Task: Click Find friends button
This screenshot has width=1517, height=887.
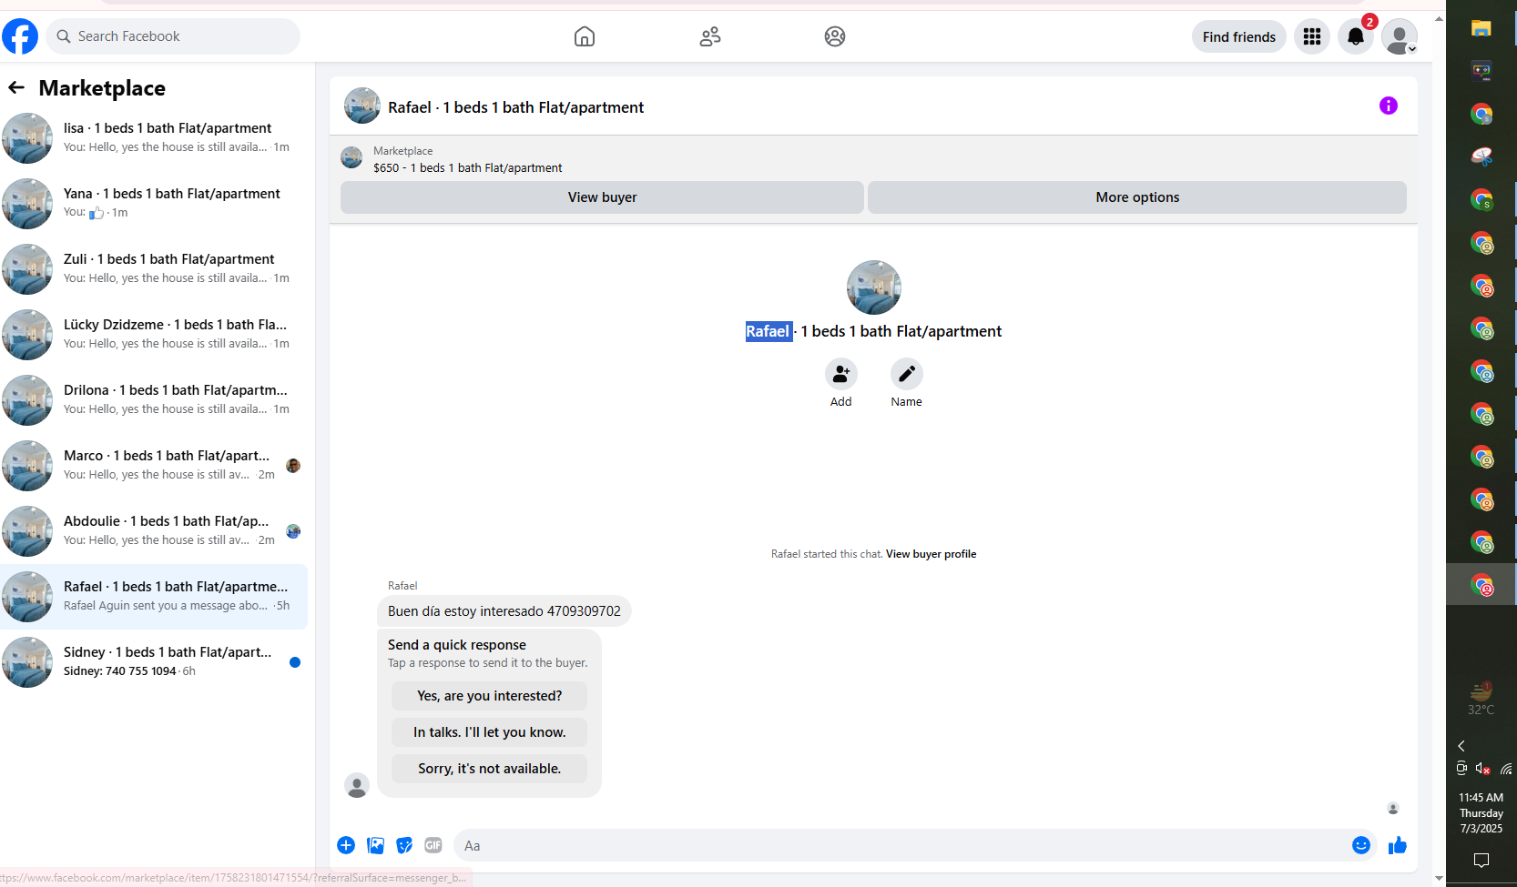Action: tap(1239, 36)
